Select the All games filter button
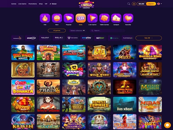 57,31
